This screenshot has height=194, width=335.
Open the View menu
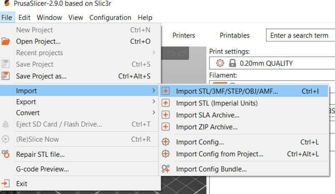tap(76, 18)
